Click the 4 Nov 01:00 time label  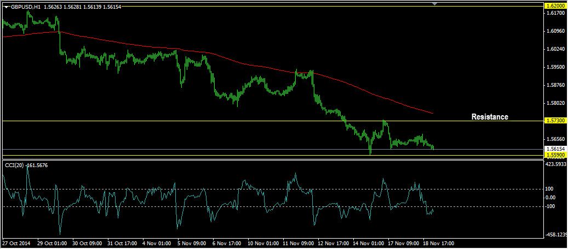coord(157,243)
